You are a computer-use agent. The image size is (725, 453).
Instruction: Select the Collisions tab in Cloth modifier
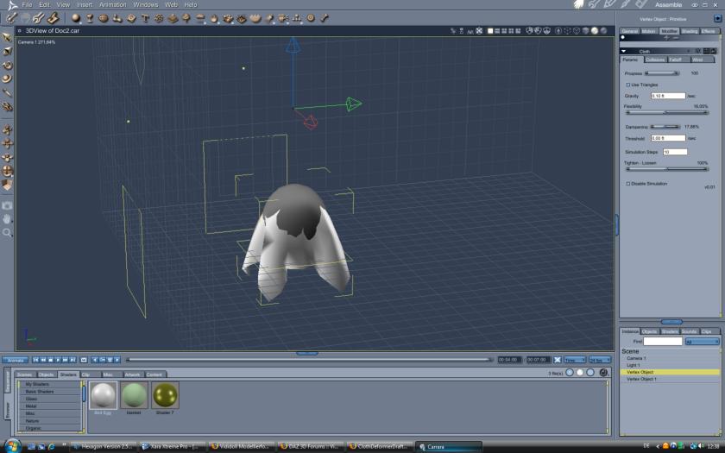655,60
